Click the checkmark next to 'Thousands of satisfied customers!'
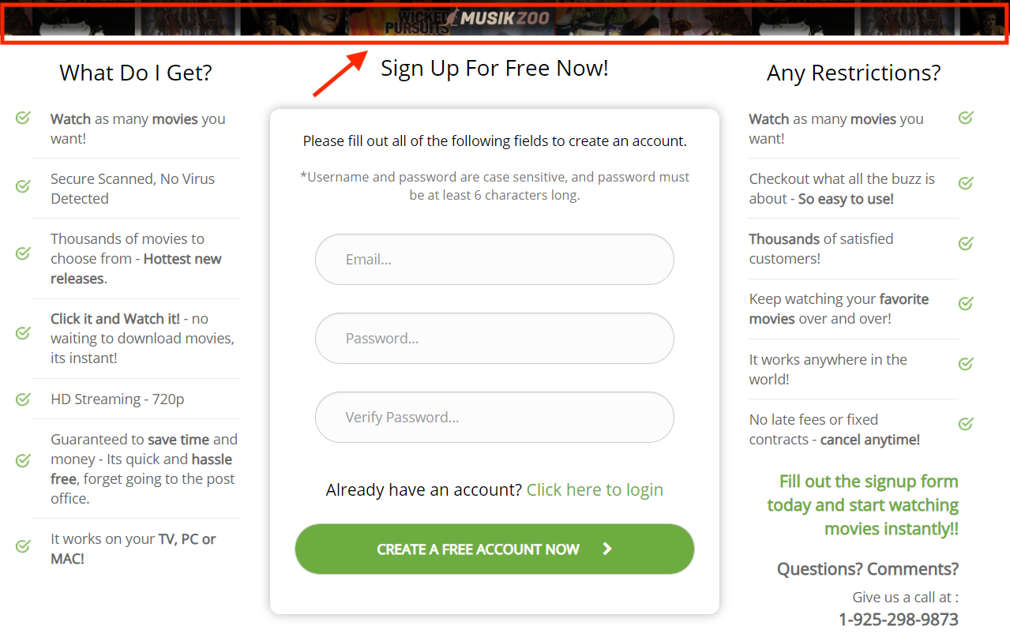 (x=966, y=243)
